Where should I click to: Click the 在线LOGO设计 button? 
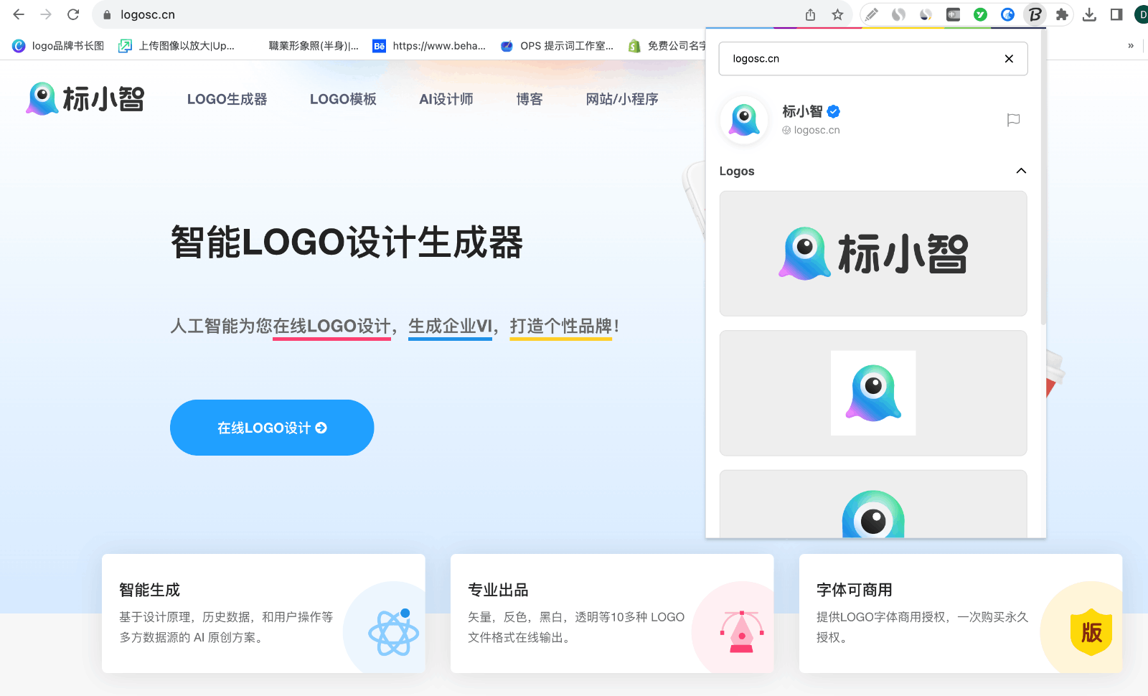(x=271, y=428)
